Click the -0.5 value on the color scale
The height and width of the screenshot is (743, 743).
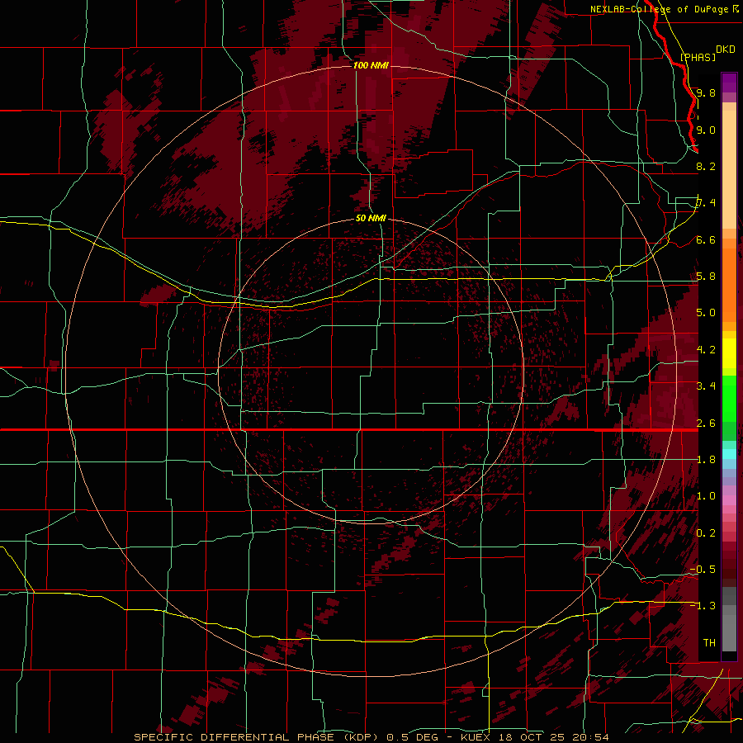[703, 570]
